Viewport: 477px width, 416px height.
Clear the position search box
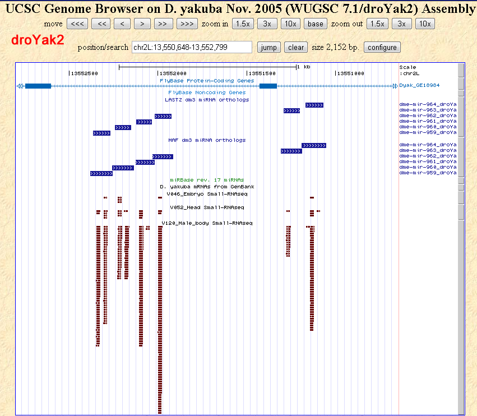tap(296, 47)
